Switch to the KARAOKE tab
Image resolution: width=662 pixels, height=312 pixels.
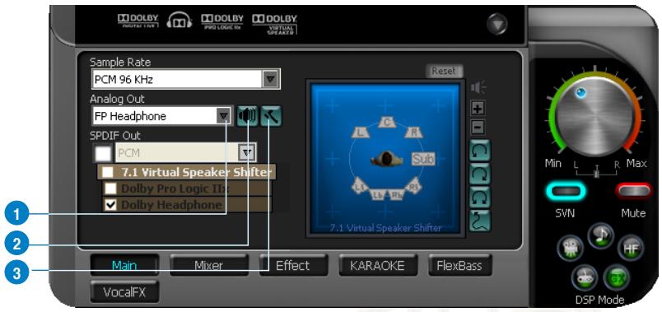coord(378,266)
